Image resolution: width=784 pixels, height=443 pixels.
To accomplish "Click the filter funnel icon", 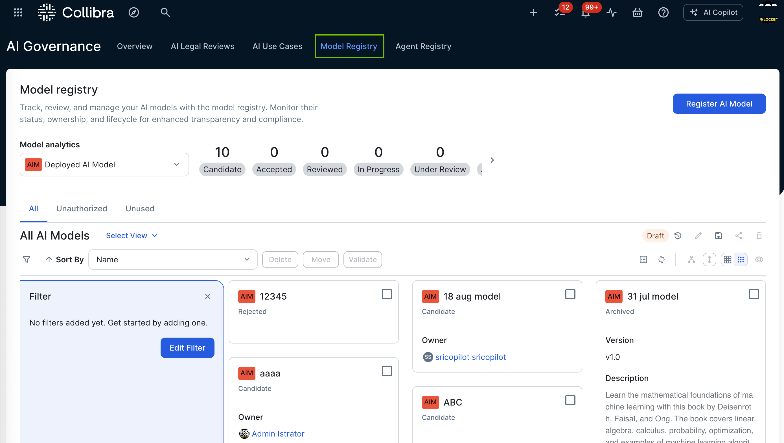I will (x=27, y=260).
